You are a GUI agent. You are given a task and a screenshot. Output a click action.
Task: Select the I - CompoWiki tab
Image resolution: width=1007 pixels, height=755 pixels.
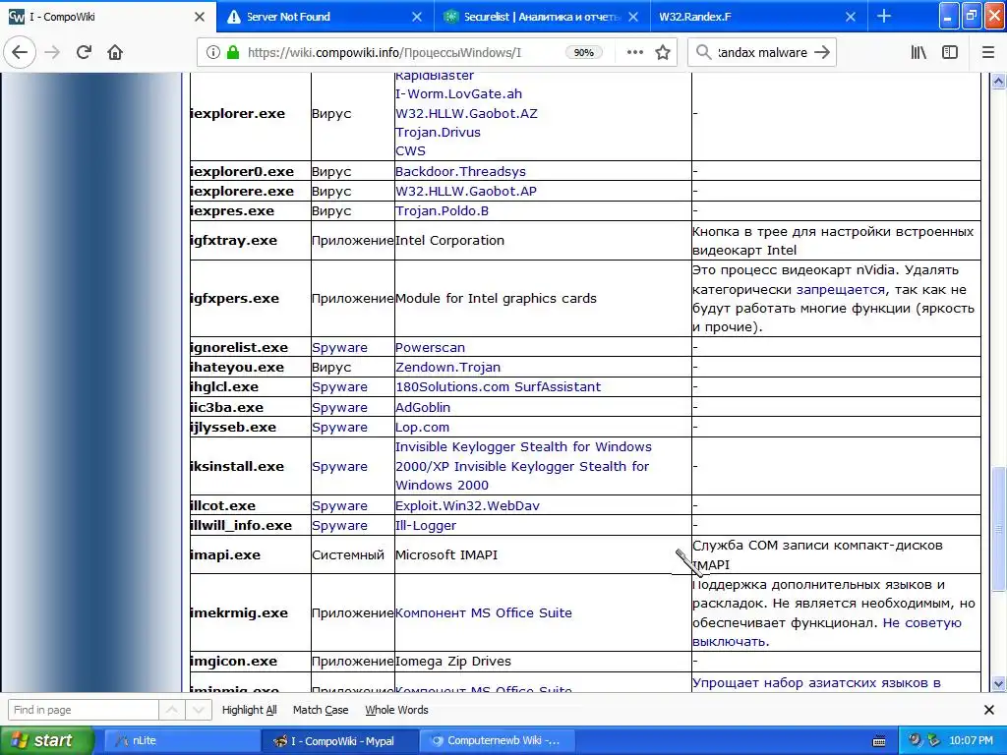pyautogui.click(x=108, y=16)
